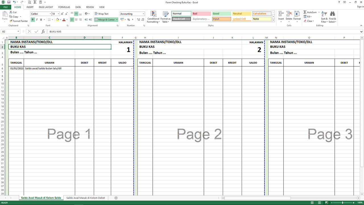
Task: Open the Accounting number format dropdown
Action: point(143,14)
